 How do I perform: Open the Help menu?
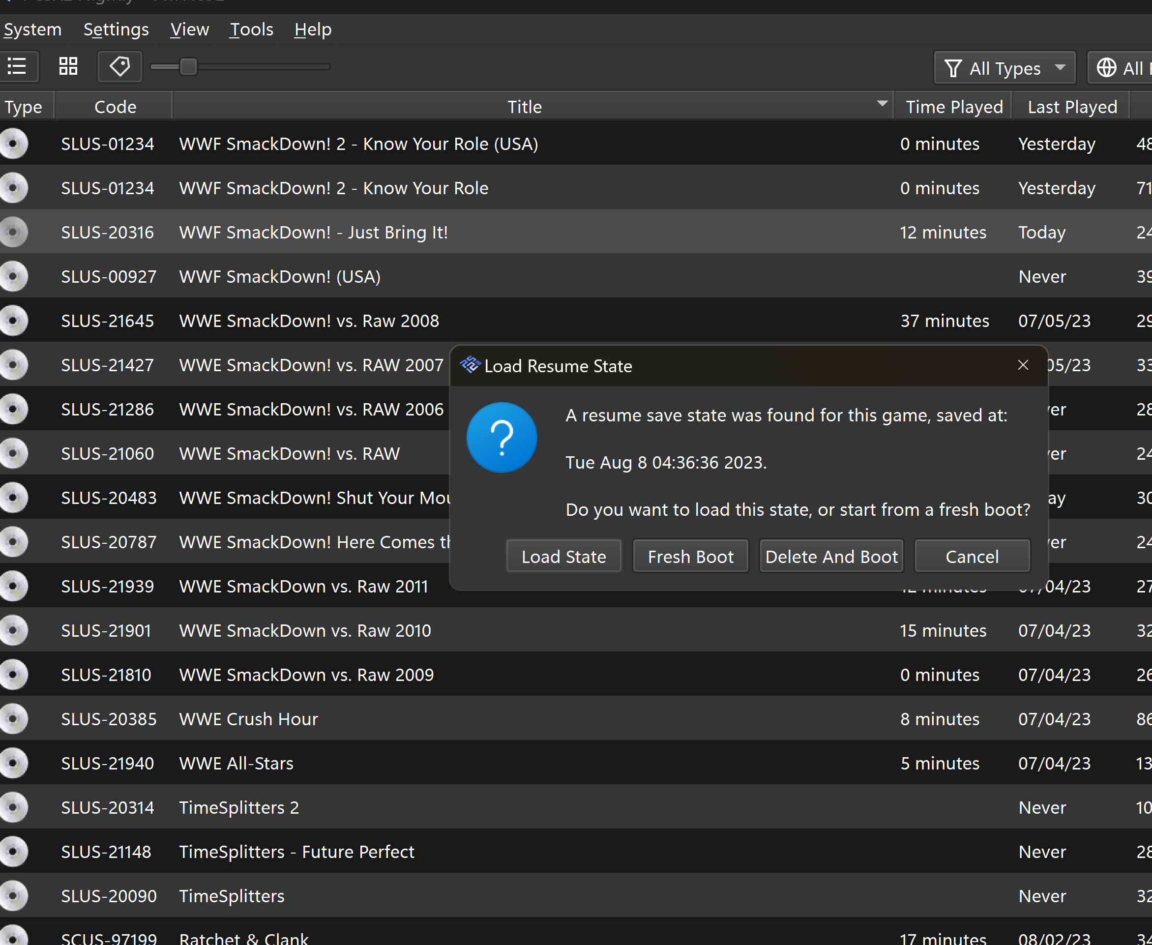coord(313,30)
